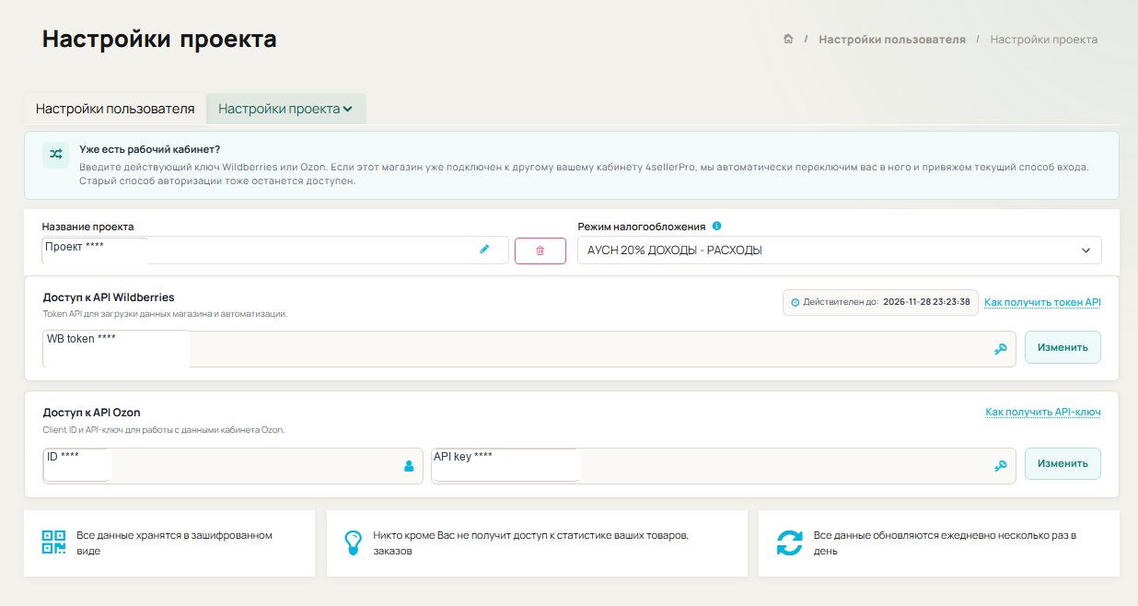Click the shuffle icon in info banner
The width and height of the screenshot is (1138, 606).
(56, 155)
